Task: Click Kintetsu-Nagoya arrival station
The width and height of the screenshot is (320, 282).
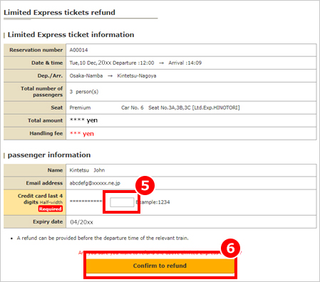Action: pyautogui.click(x=137, y=75)
